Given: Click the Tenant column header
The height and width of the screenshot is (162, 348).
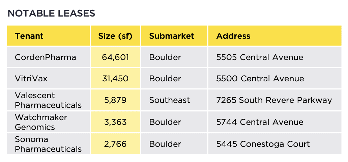Looking at the screenshot, I should [29, 36].
